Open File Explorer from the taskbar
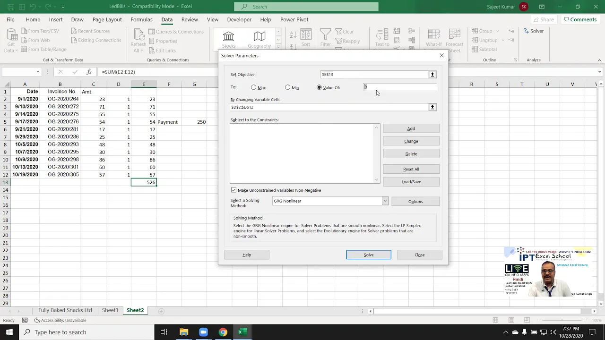Screen dimensions: 605x340 [184, 332]
